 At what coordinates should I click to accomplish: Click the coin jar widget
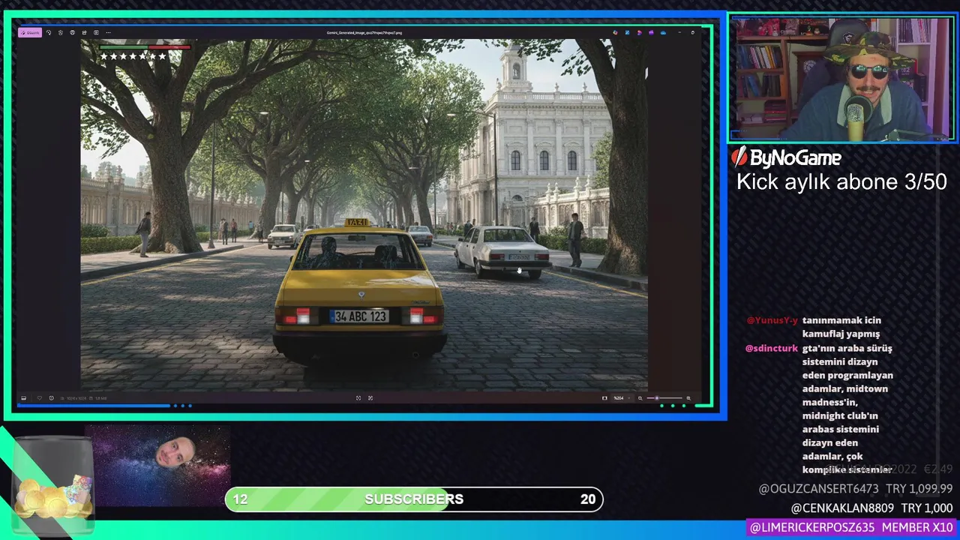coord(52,487)
